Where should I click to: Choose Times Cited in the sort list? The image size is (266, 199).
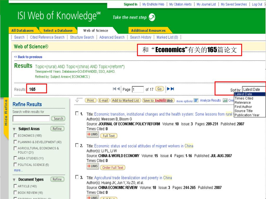(x=244, y=98)
